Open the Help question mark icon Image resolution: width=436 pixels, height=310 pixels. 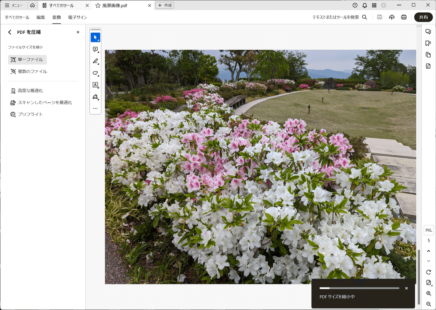coord(355,5)
